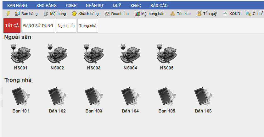Screen dimensions: 264x137
Task: Open the KHÁC menu
Action: (136, 6)
